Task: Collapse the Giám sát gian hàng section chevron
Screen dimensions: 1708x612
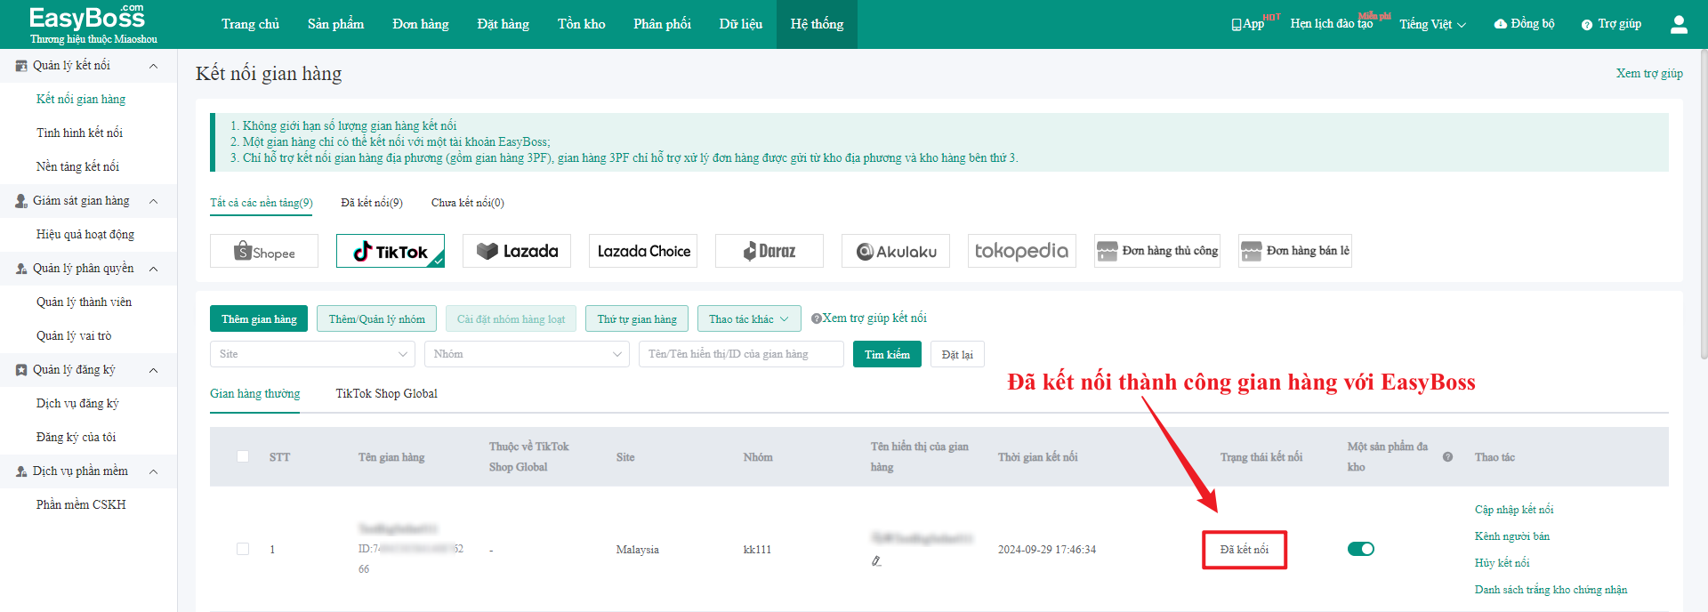Action: tap(153, 201)
